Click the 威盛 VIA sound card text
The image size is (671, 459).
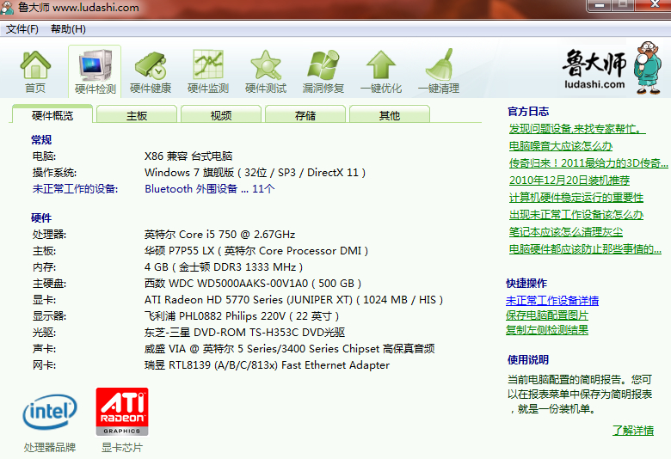[289, 349]
